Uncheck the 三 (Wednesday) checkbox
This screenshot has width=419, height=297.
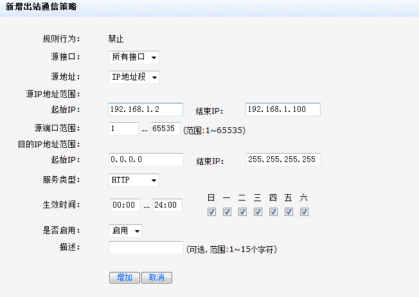click(258, 212)
